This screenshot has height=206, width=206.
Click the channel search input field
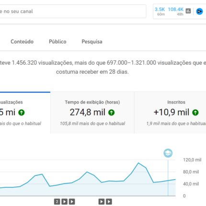[x=73, y=11]
